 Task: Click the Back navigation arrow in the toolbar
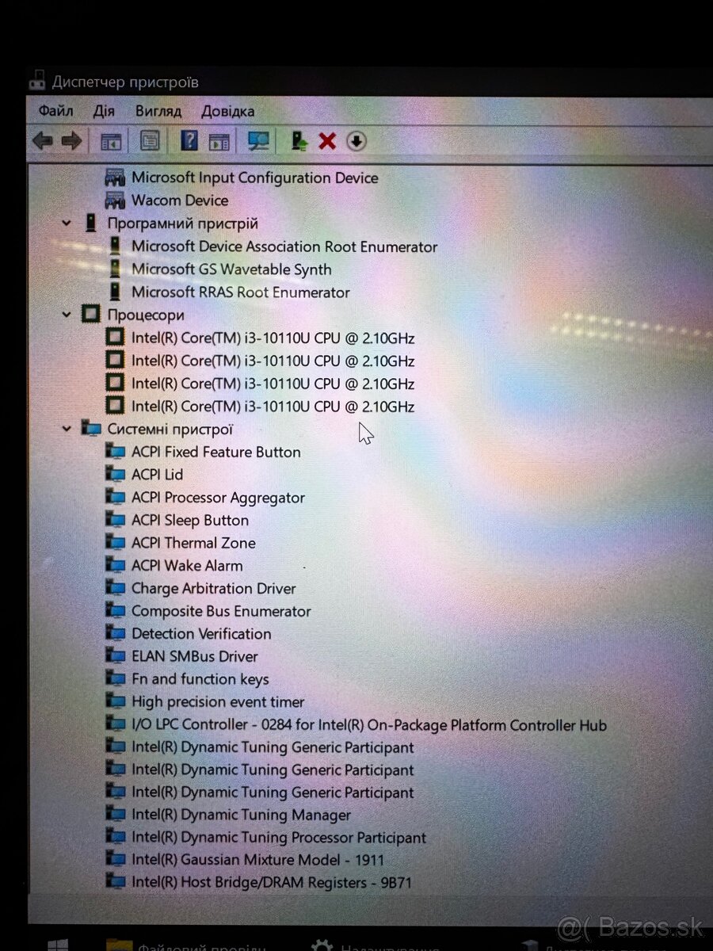[42, 140]
